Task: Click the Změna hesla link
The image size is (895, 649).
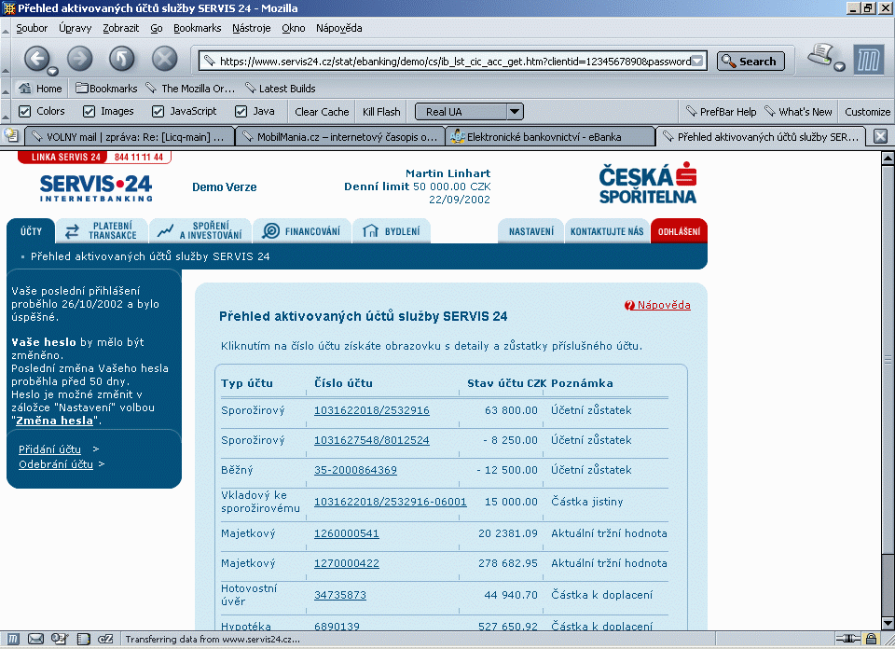Action: (54, 421)
